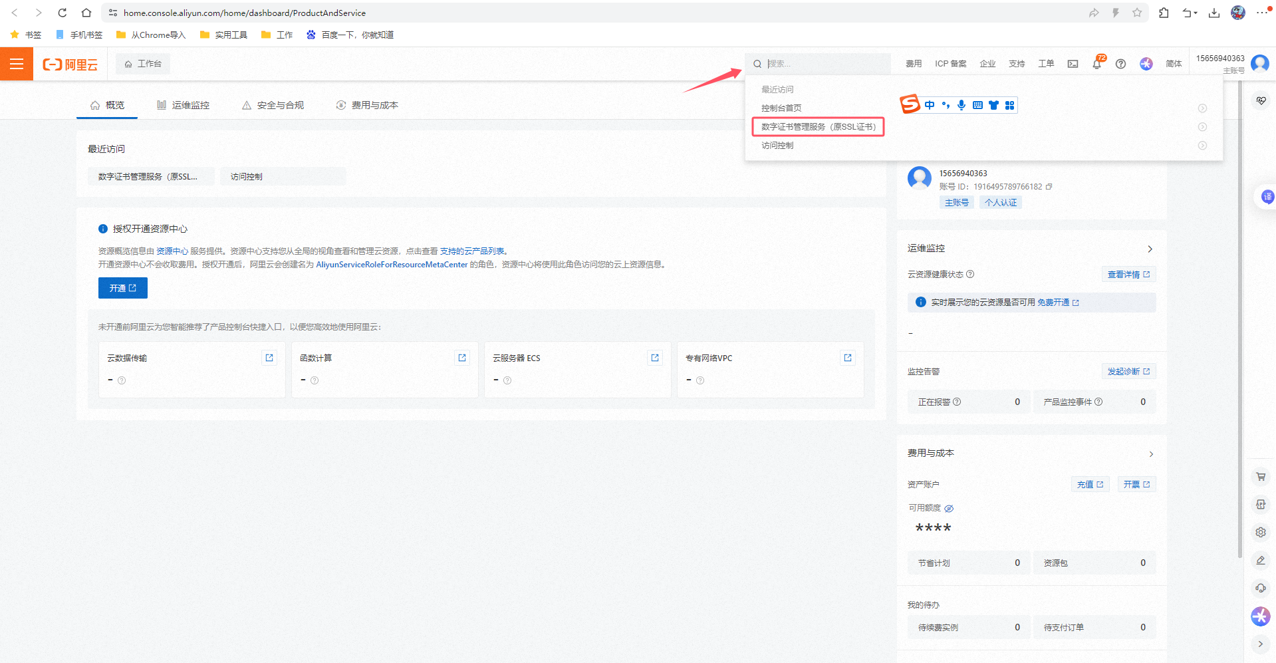This screenshot has width=1276, height=663.
Task: Collapse the right sidebar arrow
Action: pyautogui.click(x=1260, y=644)
